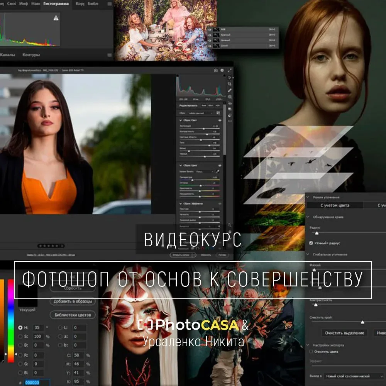Screen dimensions: 386x386
Task: Enable the Очистить цвета checkbox
Action: 311,352
